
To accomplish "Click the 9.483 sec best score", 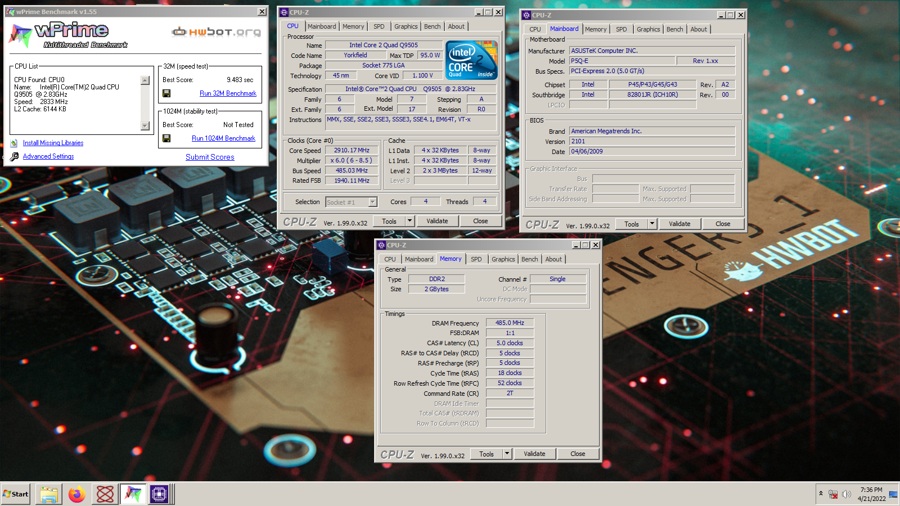I will point(240,80).
